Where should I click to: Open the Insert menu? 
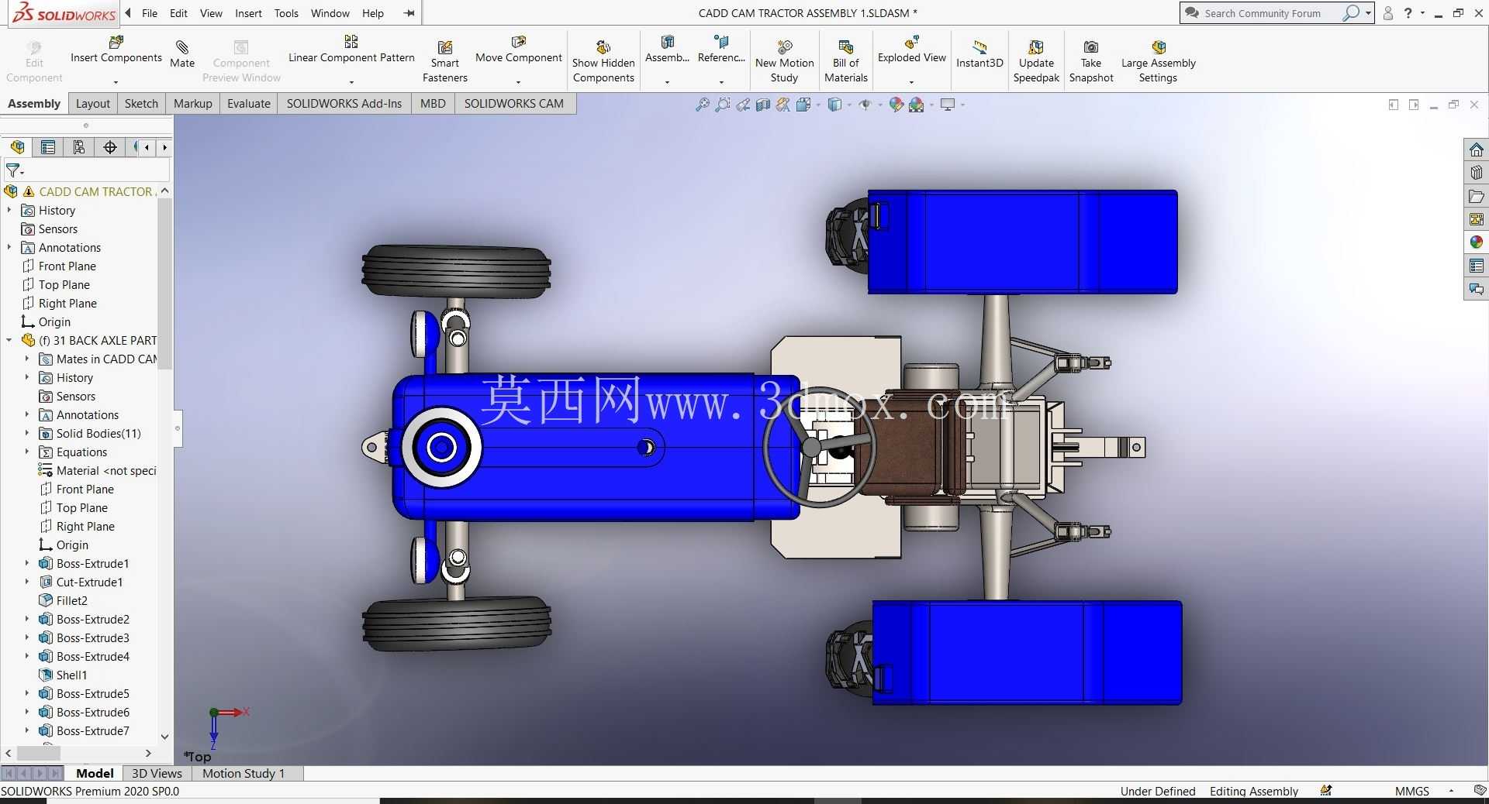248,13
